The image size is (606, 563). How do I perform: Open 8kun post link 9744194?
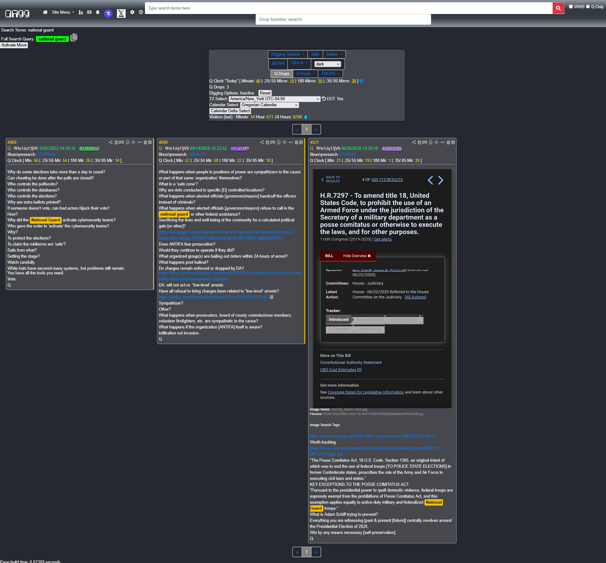[348, 155]
